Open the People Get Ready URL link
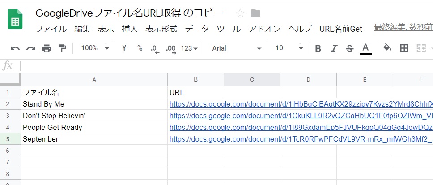Screen dimensions: 433x185 [x=301, y=128]
